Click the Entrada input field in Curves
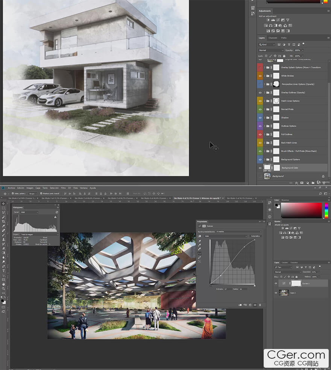The height and width of the screenshot is (370, 331). coord(228,289)
